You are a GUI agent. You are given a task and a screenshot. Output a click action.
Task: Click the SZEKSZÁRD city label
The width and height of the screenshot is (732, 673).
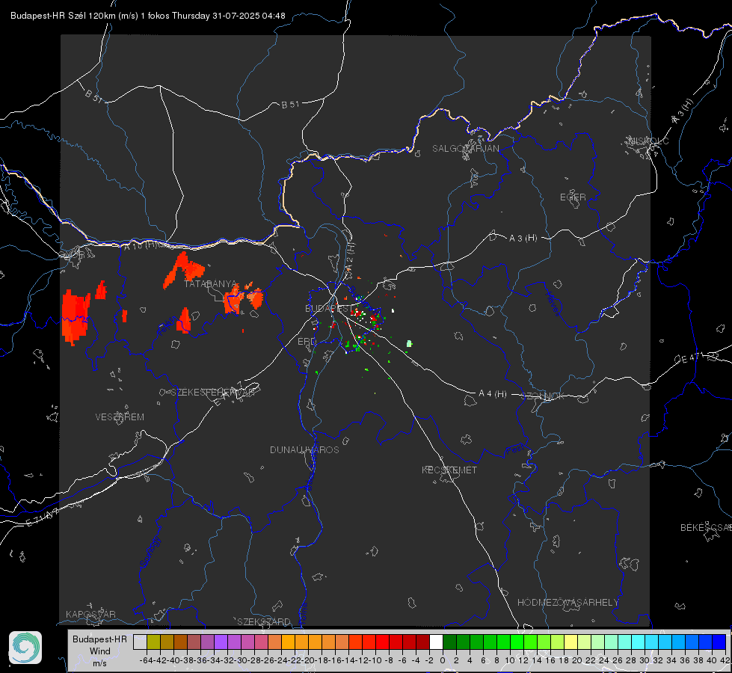tap(264, 621)
